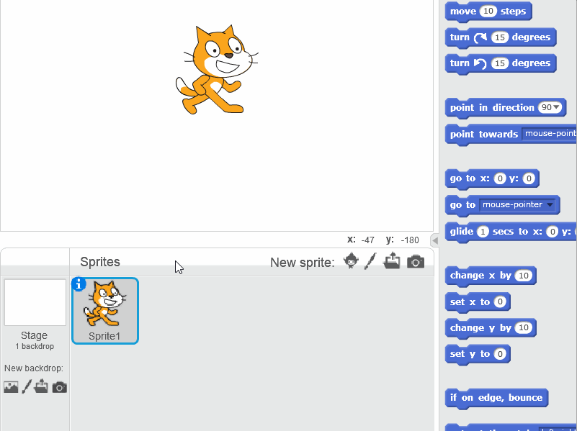Click the 10 field in change y by block

point(524,328)
